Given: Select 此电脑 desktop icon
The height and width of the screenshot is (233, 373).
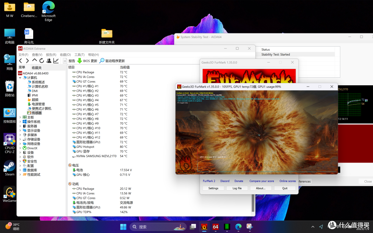Looking at the screenshot, I should 10,36.
